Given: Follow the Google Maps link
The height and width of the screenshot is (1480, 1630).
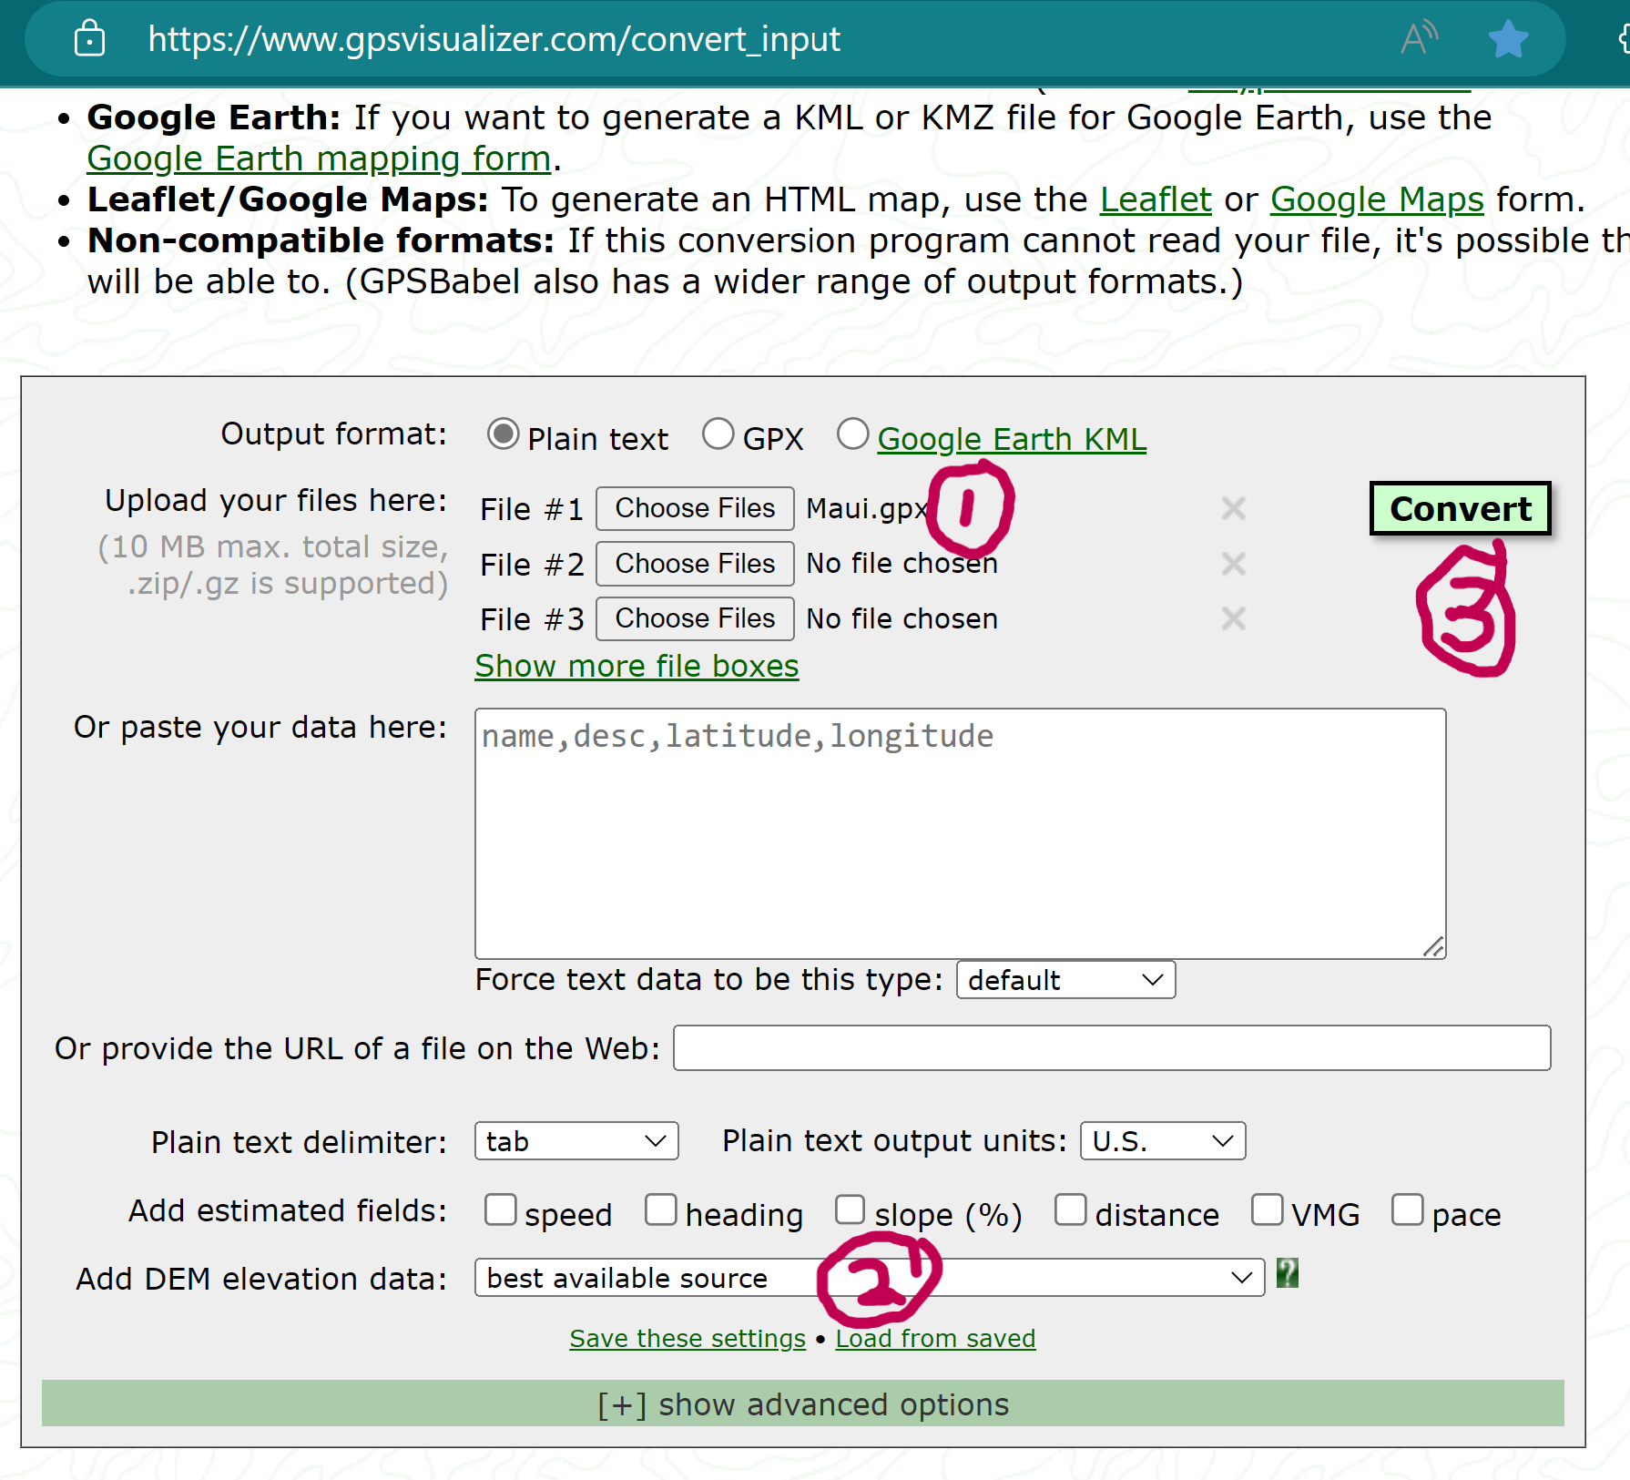Looking at the screenshot, I should (x=1377, y=199).
